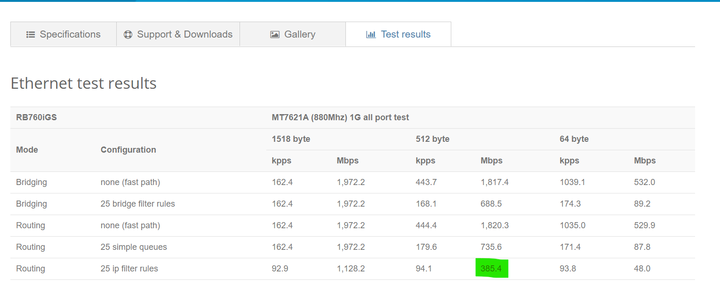
Task: Click 'MT7621A (880Mhz) 1G all port test' header
Action: [x=340, y=117]
